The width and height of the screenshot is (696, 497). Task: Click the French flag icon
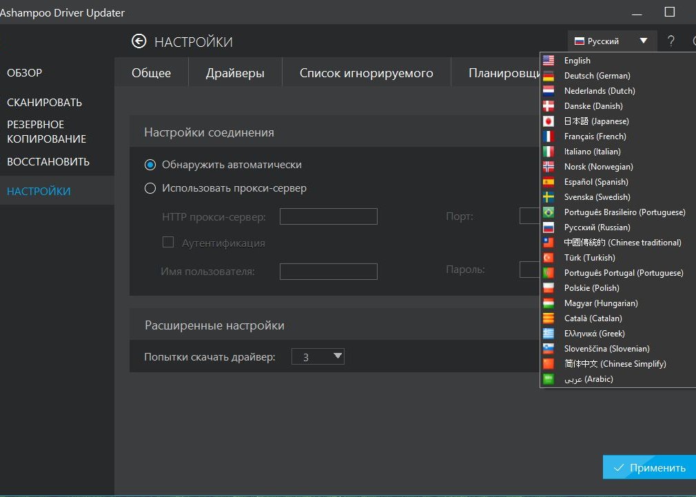[x=549, y=136]
